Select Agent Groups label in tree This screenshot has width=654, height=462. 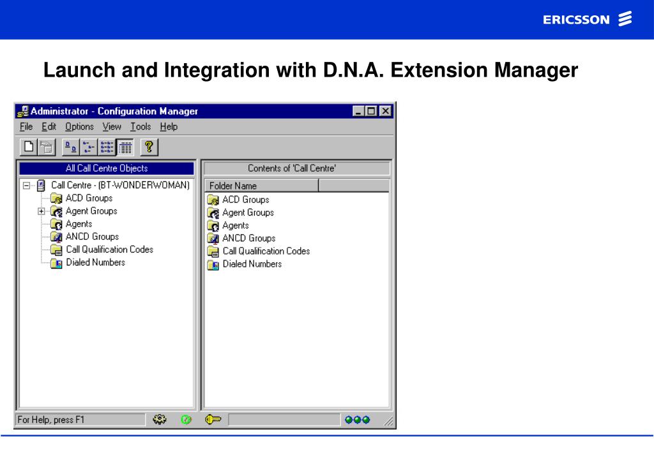click(x=91, y=211)
